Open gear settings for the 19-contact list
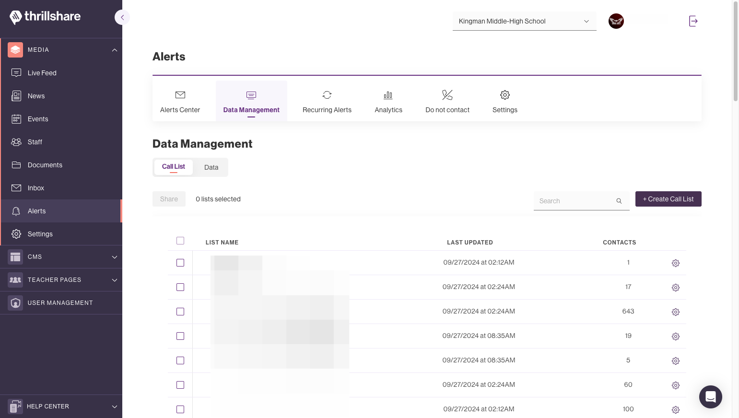The image size is (739, 418). pyautogui.click(x=676, y=337)
